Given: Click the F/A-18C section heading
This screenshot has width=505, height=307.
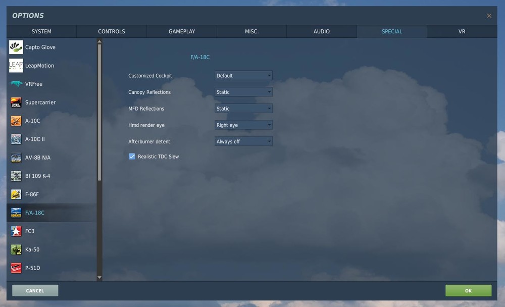Looking at the screenshot, I should pyautogui.click(x=199, y=57).
